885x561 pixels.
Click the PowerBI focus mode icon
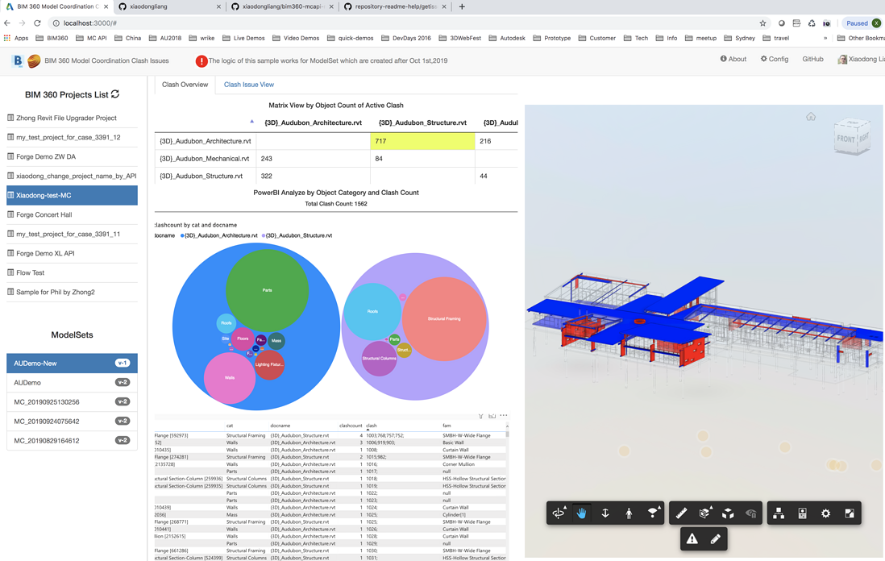[x=492, y=416]
